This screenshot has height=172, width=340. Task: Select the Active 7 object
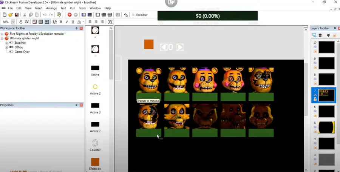pos(95,127)
